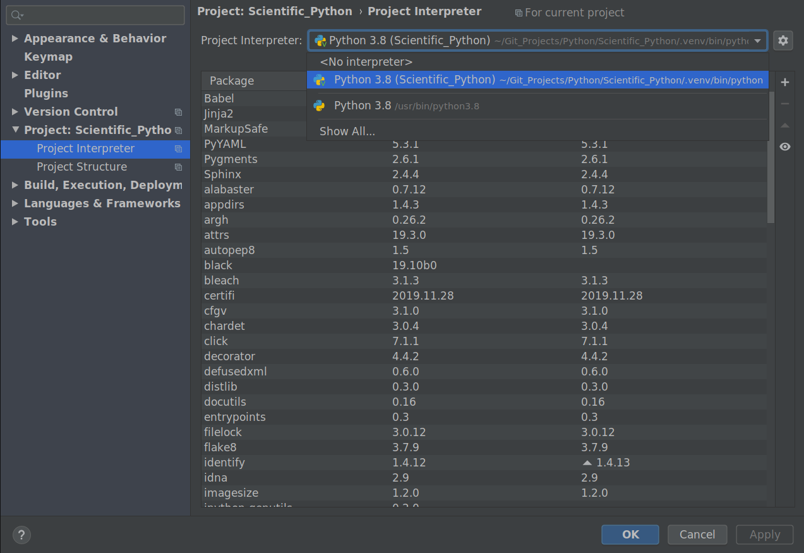Click the OK button
804x553 pixels.
[x=630, y=535]
